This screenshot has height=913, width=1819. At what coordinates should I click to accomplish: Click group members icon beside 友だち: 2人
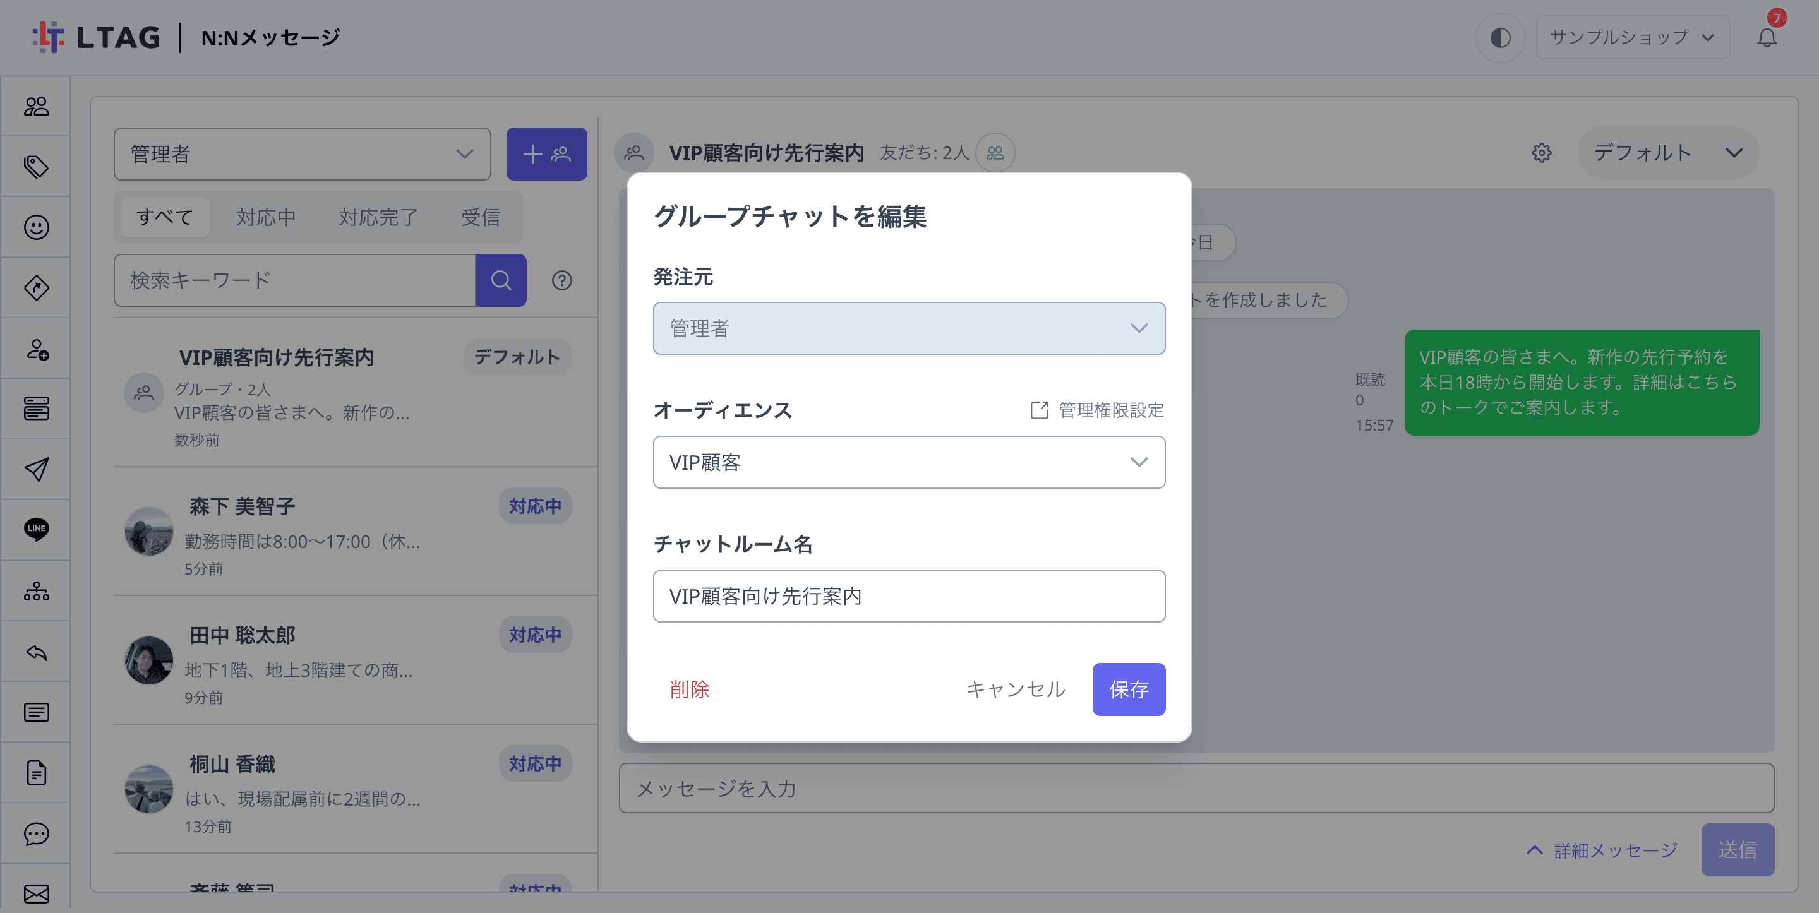(x=995, y=153)
